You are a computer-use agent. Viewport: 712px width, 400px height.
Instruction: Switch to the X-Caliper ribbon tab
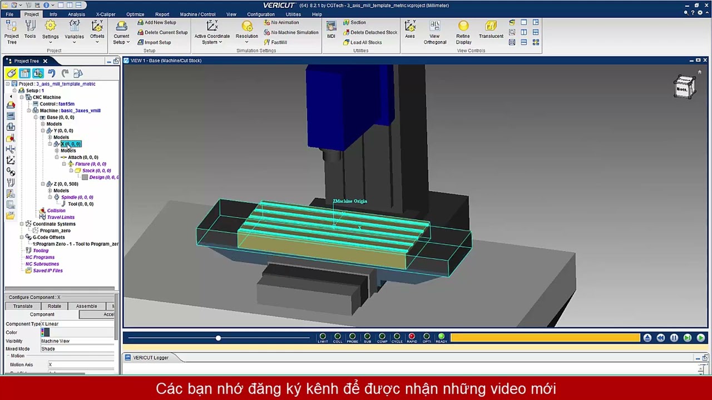[106, 14]
